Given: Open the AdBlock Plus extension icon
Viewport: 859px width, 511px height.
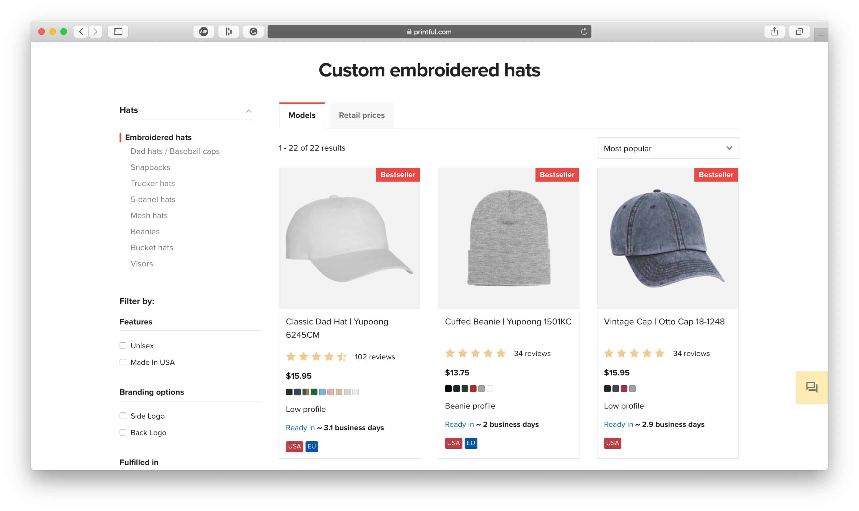Looking at the screenshot, I should 204,32.
